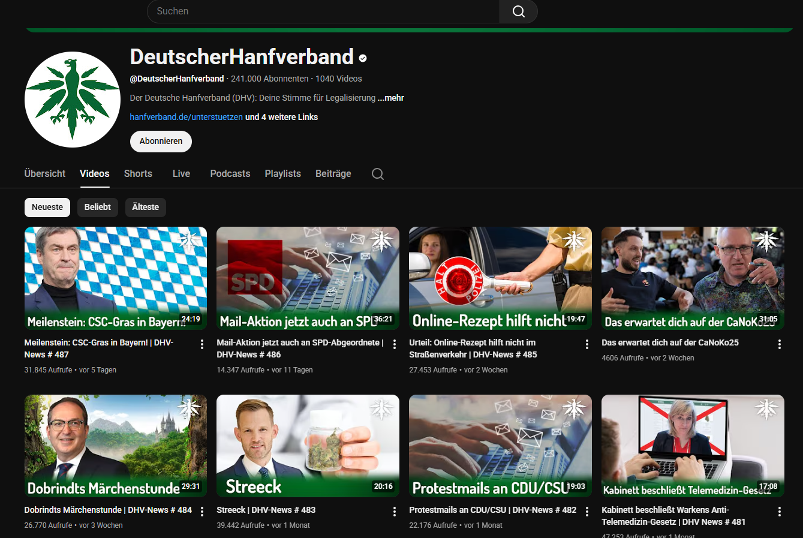The image size is (803, 538).
Task: Sort videos by Beliebt
Action: pos(98,208)
